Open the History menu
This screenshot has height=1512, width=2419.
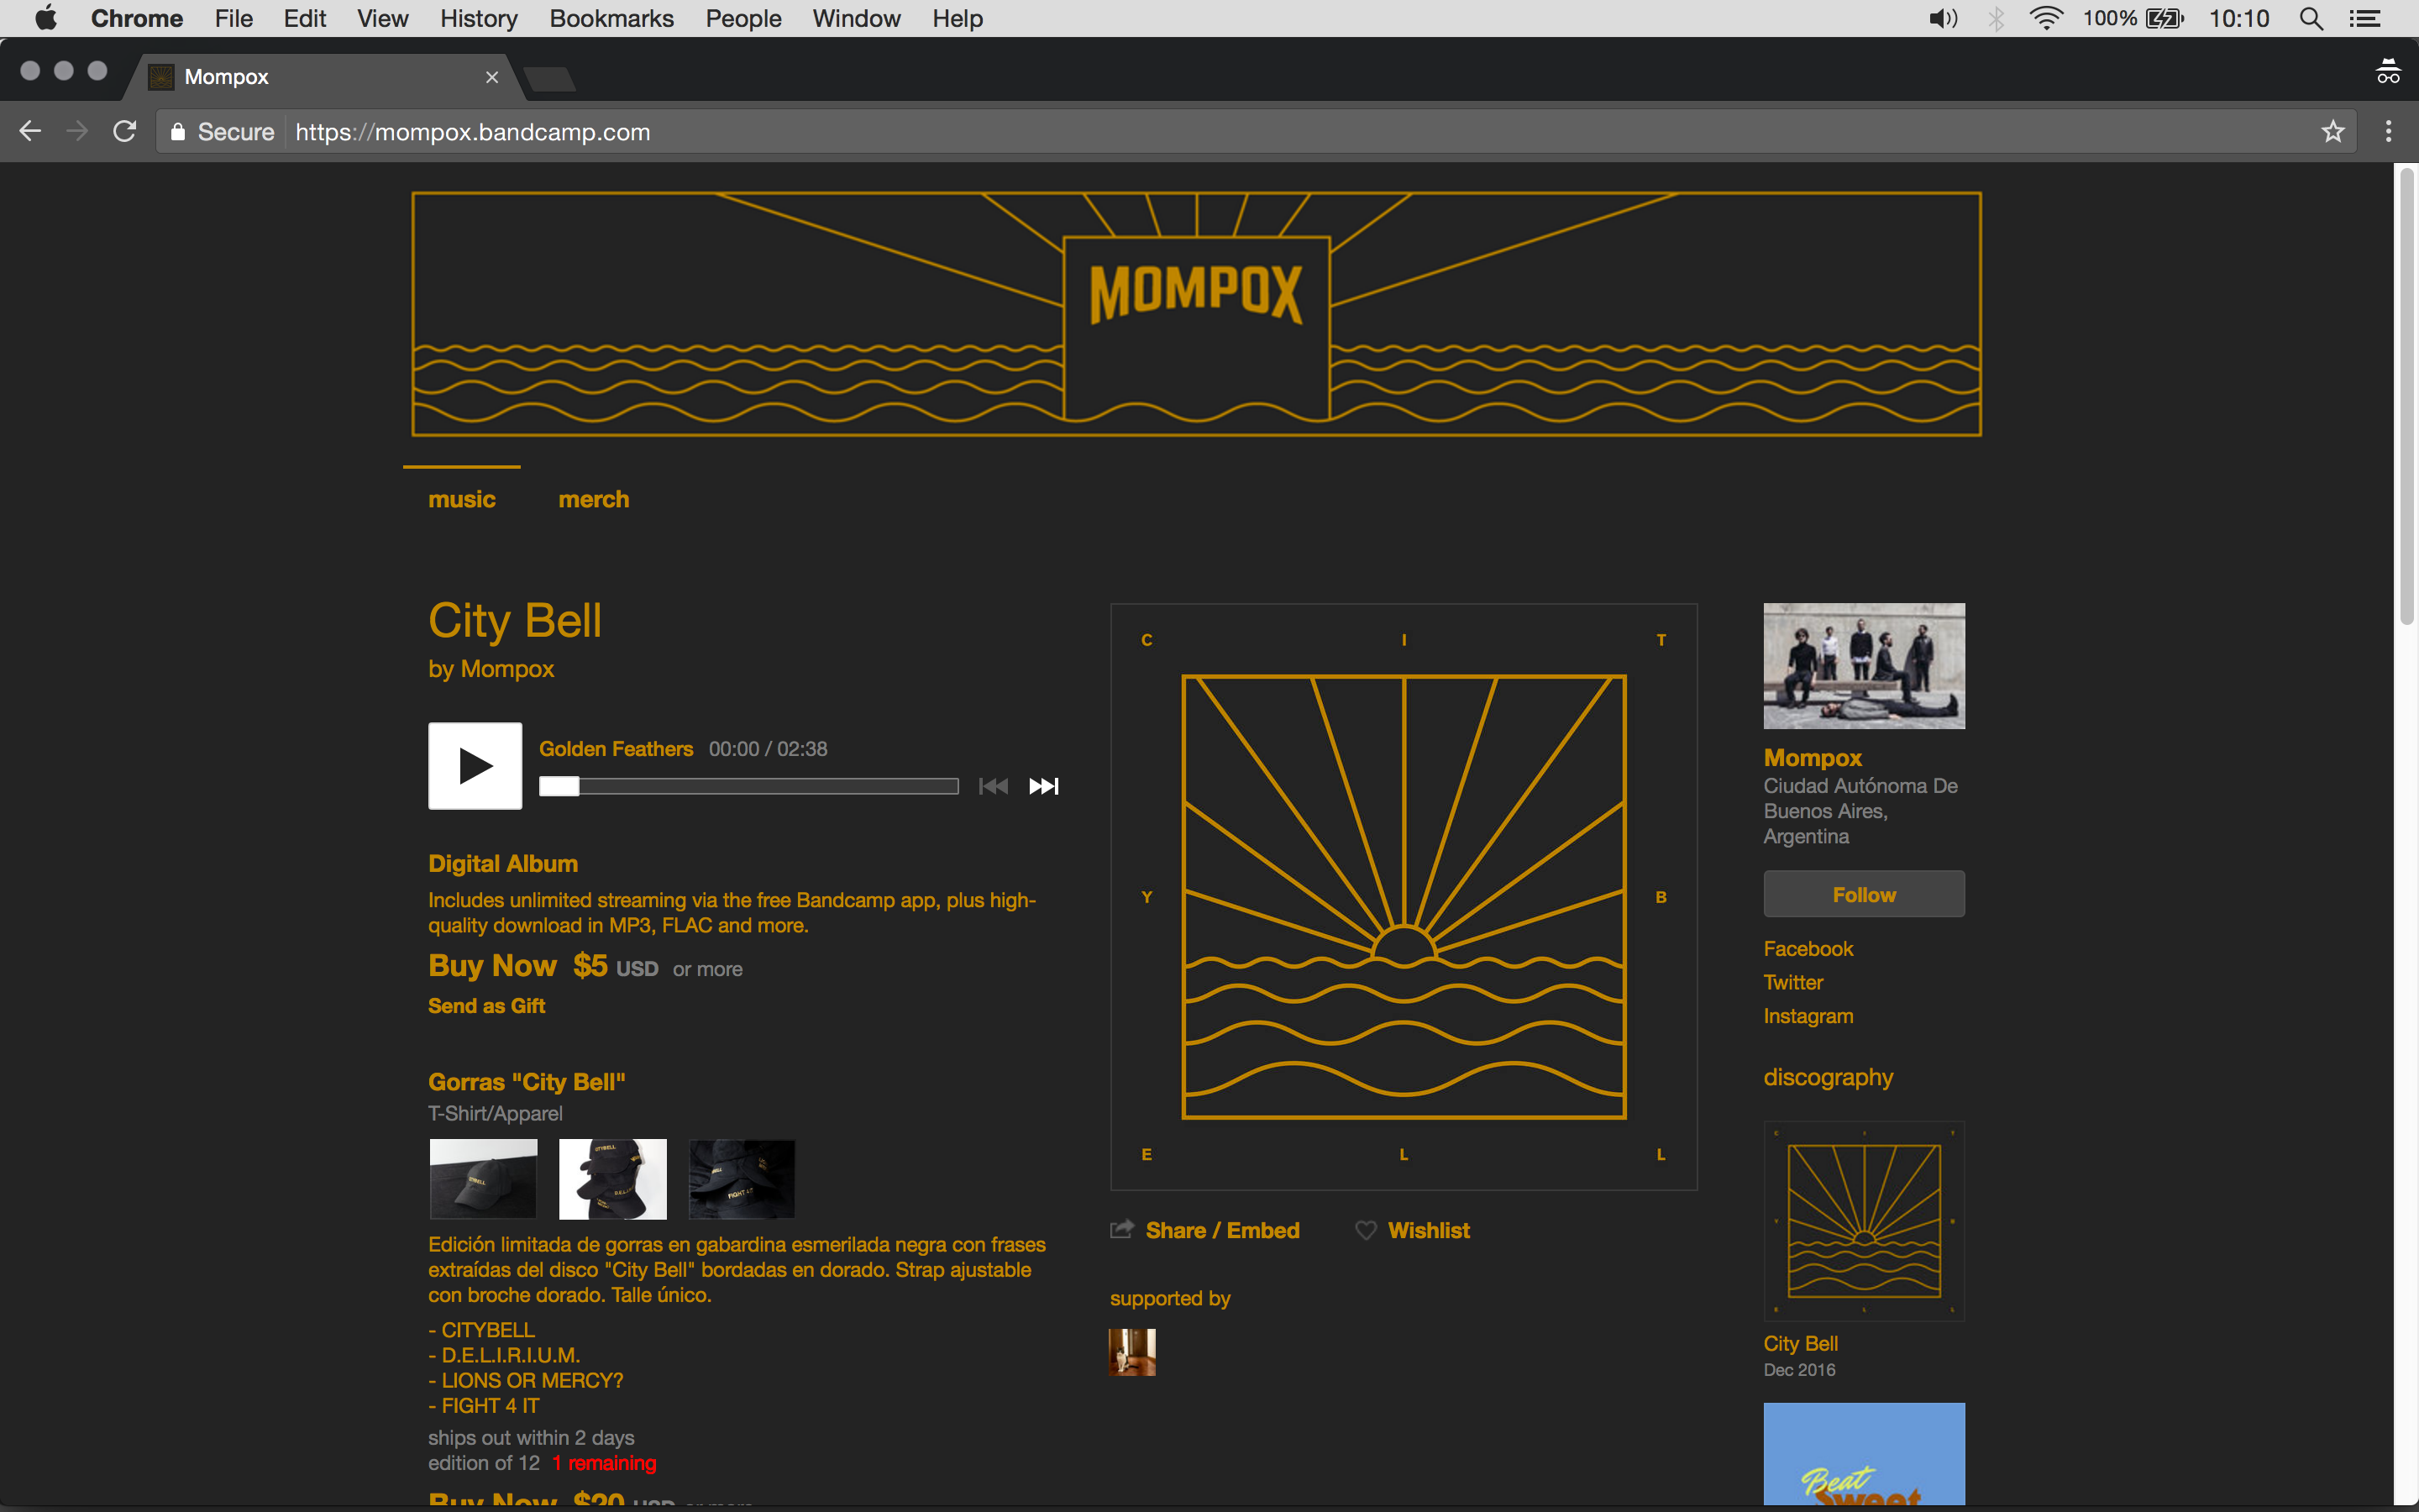[x=479, y=18]
